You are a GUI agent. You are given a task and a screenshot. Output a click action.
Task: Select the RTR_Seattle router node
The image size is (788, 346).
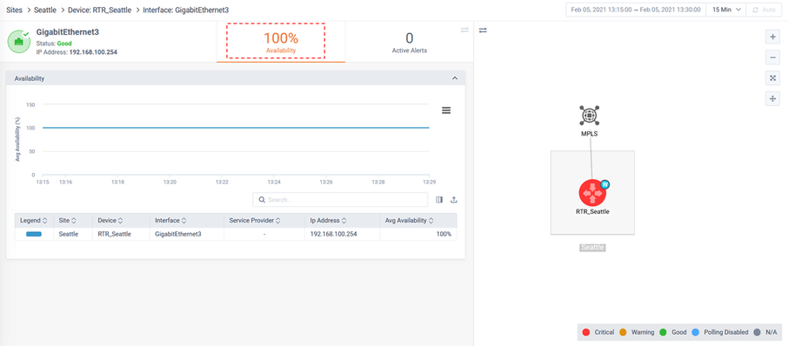tap(592, 193)
